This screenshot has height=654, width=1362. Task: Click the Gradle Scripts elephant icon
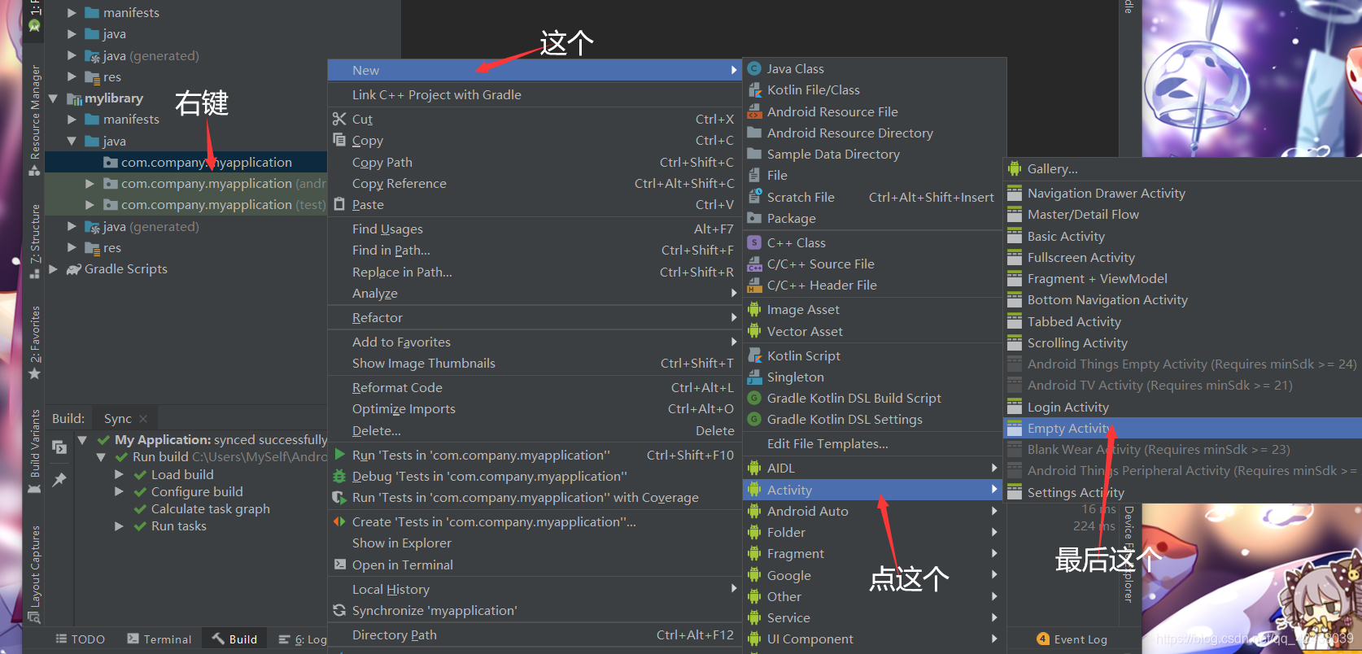point(74,269)
